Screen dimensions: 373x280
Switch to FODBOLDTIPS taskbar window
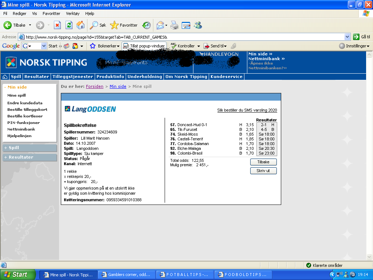[x=243, y=275]
